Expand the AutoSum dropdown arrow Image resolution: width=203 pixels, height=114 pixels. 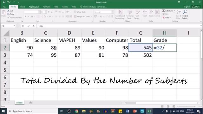pyautogui.click(x=174, y=11)
